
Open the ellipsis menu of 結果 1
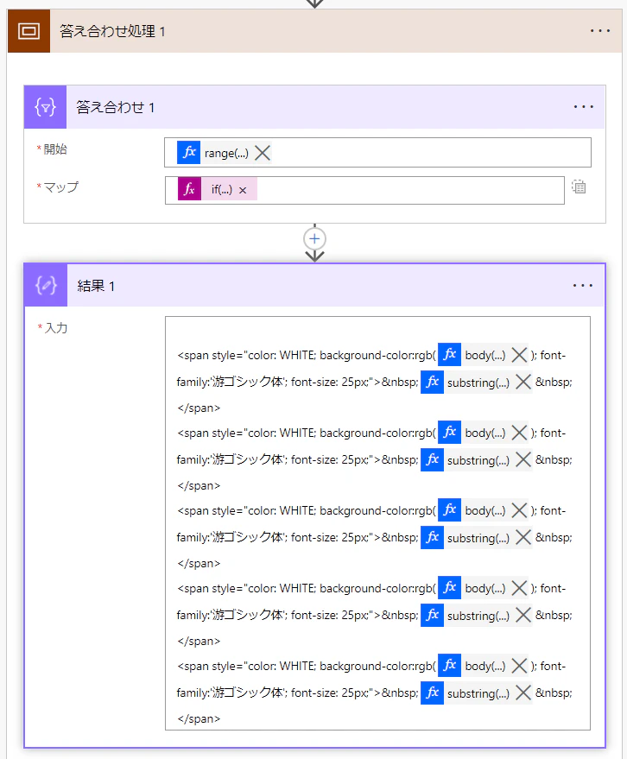582,286
